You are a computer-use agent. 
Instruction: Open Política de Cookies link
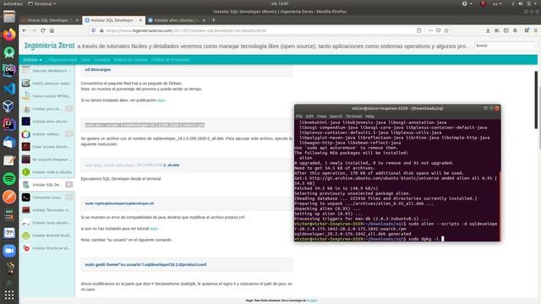[130, 60]
